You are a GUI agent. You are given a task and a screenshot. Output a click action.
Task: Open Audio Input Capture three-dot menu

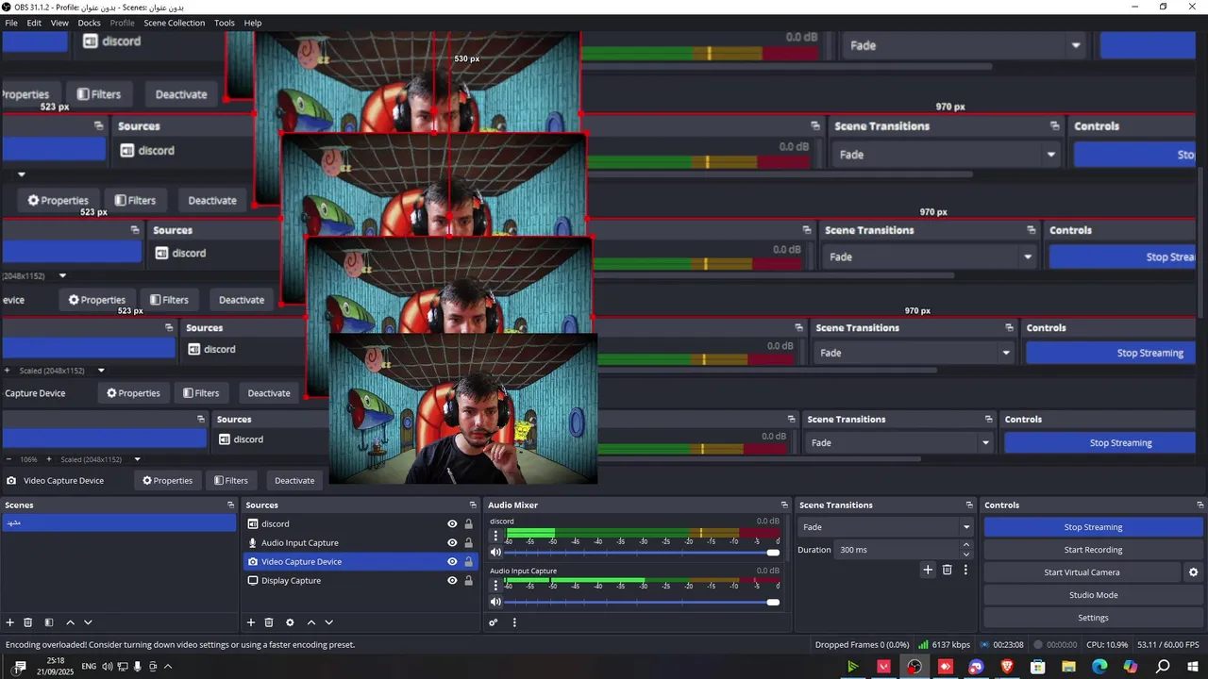495,585
